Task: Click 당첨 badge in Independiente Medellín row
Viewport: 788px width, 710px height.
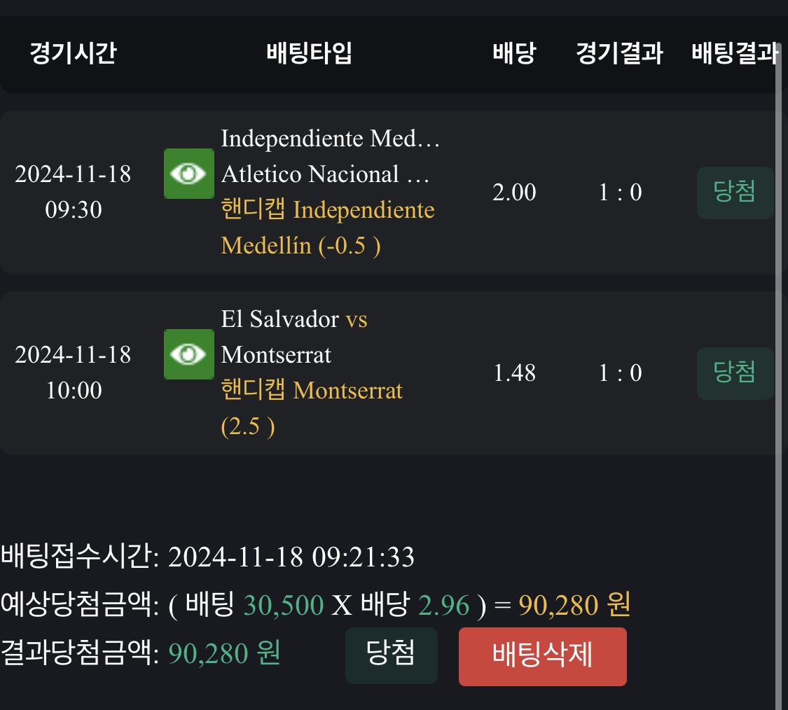Action: point(735,193)
